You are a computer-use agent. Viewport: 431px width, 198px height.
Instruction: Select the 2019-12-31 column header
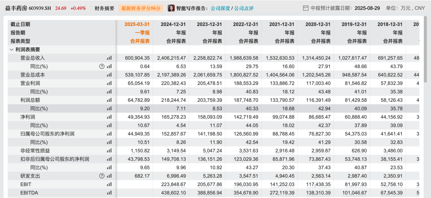point(354,24)
